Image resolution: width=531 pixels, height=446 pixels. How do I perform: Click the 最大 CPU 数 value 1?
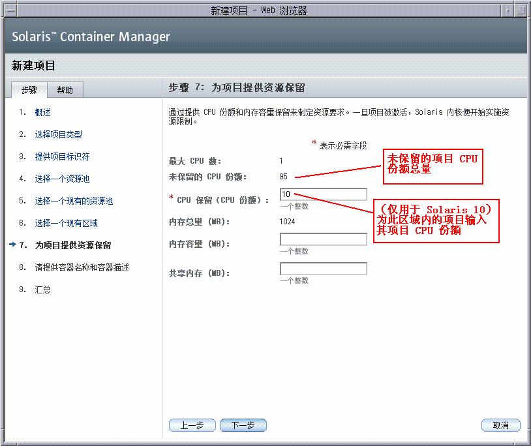tap(281, 161)
